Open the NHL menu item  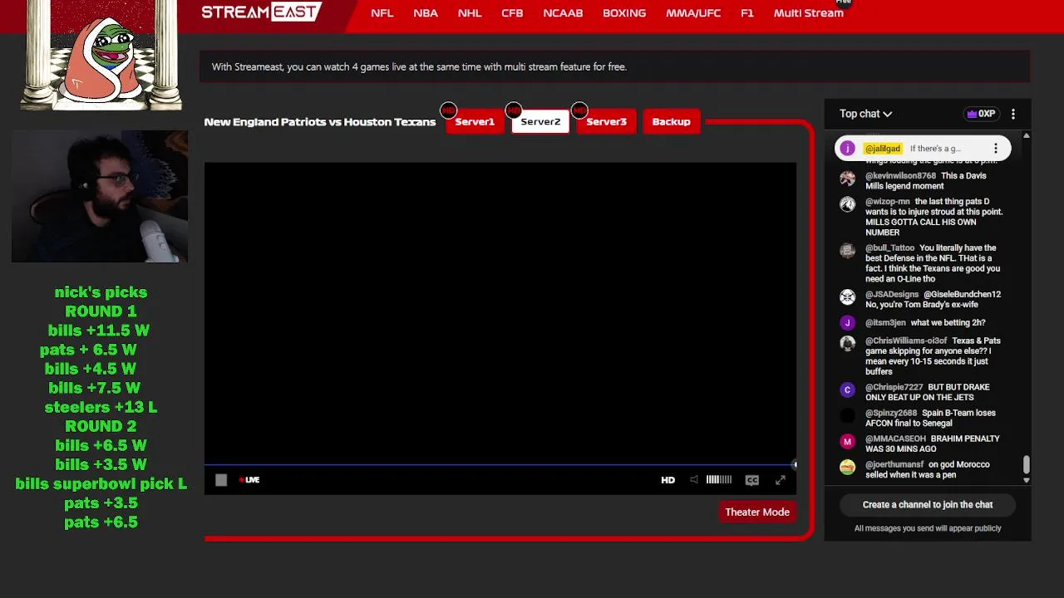click(x=470, y=13)
